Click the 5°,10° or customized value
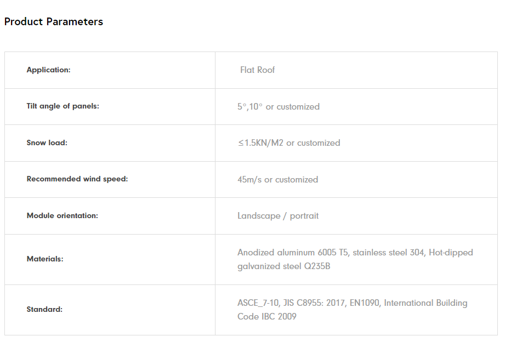505x342 pixels. click(x=278, y=107)
